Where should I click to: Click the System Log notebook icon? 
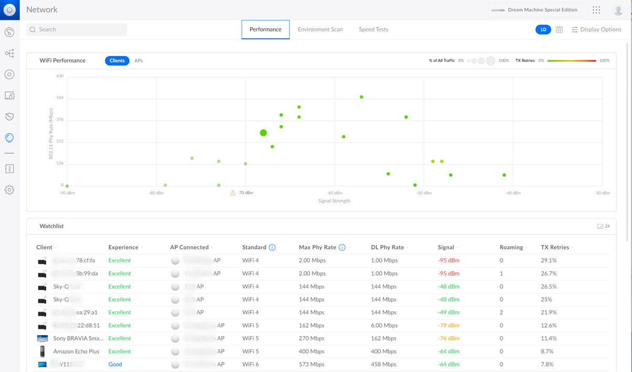(x=9, y=169)
